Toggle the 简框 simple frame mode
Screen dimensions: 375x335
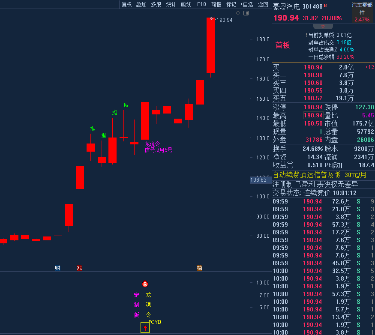tap(216, 4)
